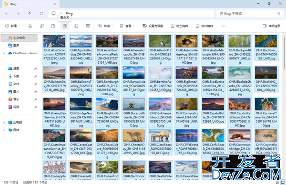Switch to large thumbnails view icon
The width and height of the screenshot is (286, 185).
(x=282, y=182)
